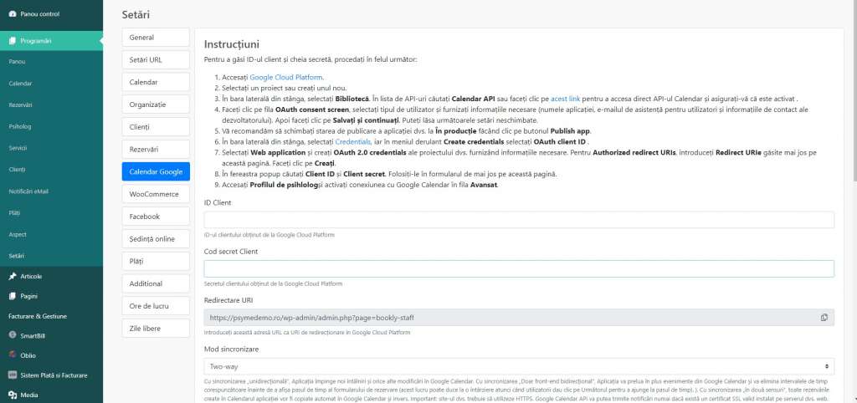
Task: Click the Articole pin icon
Action: (13, 276)
